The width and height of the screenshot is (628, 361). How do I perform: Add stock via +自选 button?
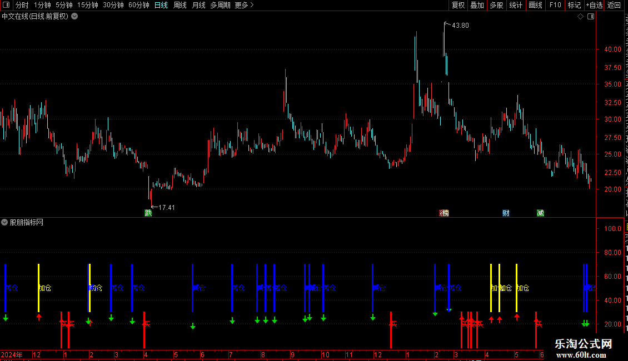tap(594, 5)
